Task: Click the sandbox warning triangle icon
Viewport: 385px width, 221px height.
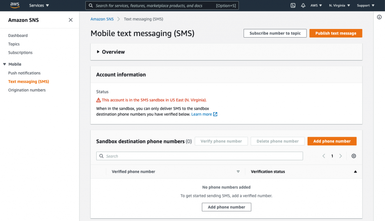Action: pyautogui.click(x=98, y=100)
